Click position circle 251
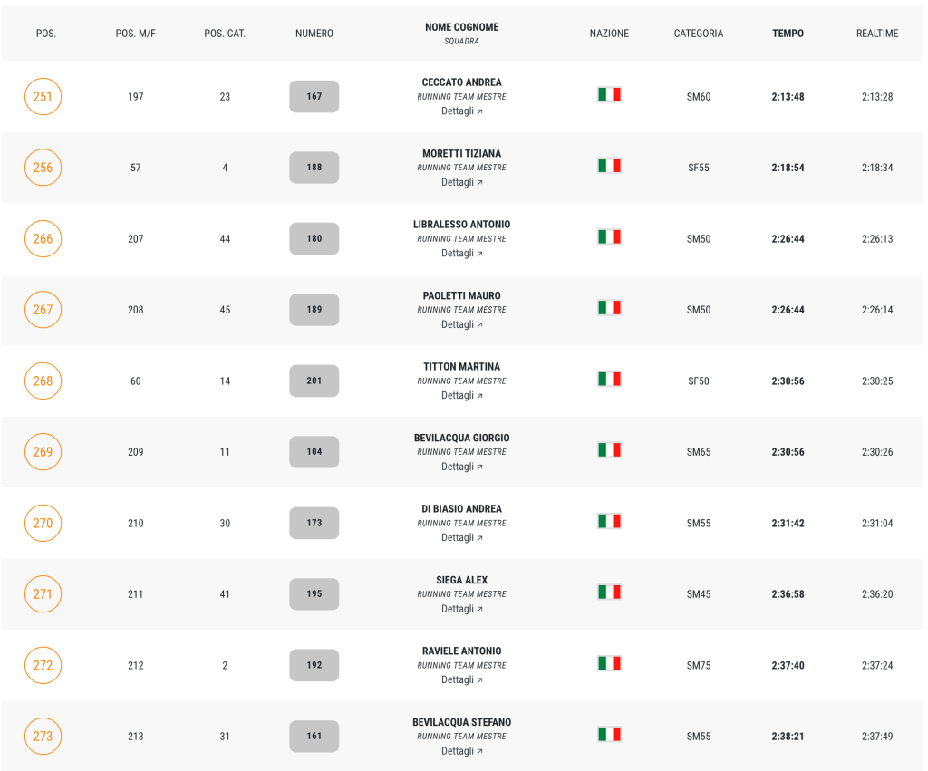This screenshot has width=928, height=771. click(x=43, y=96)
